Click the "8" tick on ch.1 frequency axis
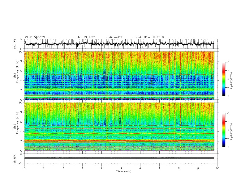 pyautogui.click(x=22, y=61)
